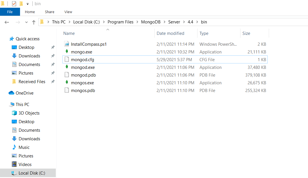Open Received Files in navigation pane

coord(32,82)
